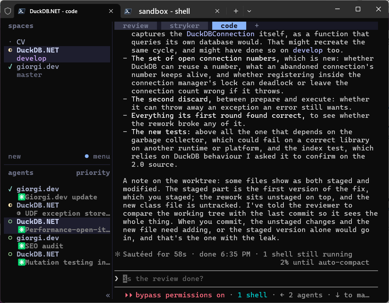Select the CV space

[x=21, y=42]
